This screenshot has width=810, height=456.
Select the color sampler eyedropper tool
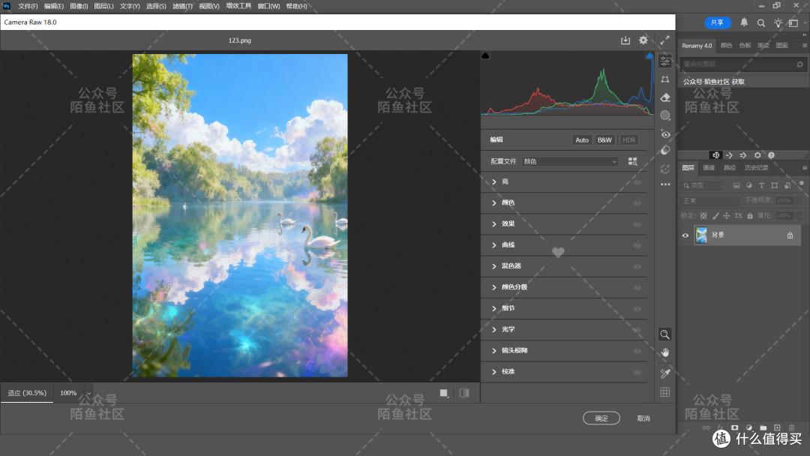(665, 373)
